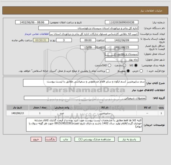Click the نام کالا column header
The image size is (171, 165).
coord(105,108)
